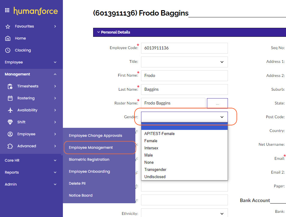Click the Advanced puzzle piece icon
286x217 pixels.
[x=10, y=146]
